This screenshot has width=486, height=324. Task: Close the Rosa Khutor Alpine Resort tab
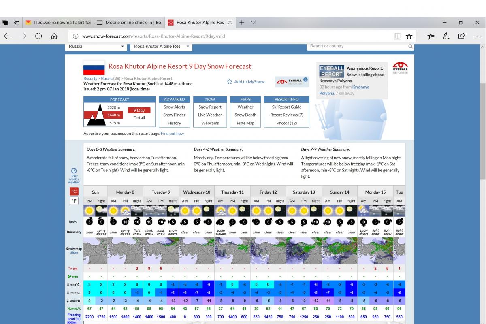[230, 23]
